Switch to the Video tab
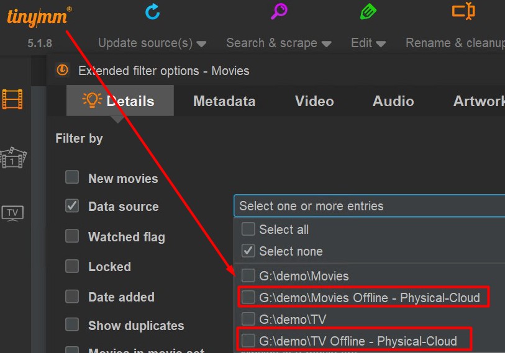 pyautogui.click(x=314, y=101)
